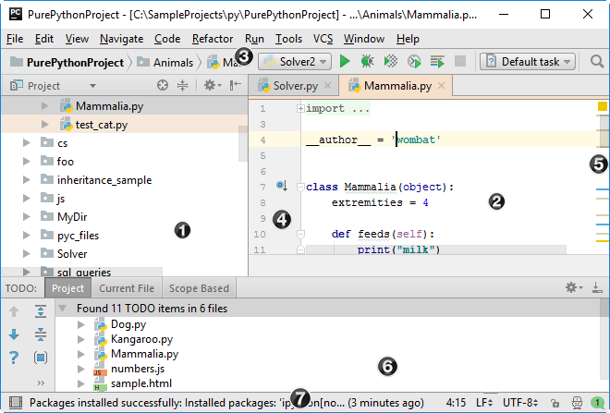Screen dimensions: 610x413
Task: Open Project panel gear settings
Action: point(209,85)
